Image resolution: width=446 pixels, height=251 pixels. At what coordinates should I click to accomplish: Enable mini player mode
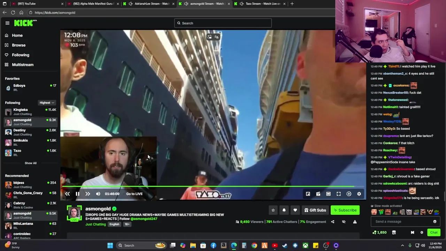tap(308, 194)
